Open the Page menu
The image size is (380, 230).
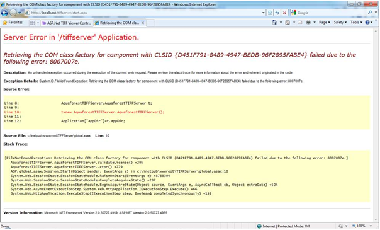pyautogui.click(x=325, y=22)
